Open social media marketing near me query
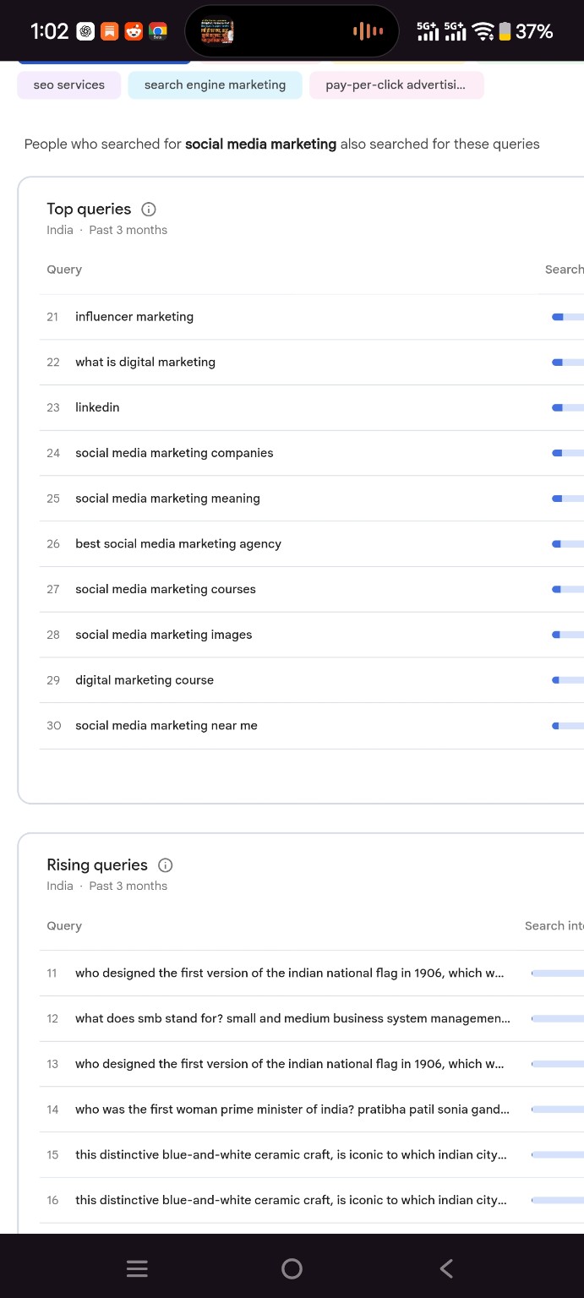Viewport: 584px width, 1298px height. pyautogui.click(x=166, y=726)
